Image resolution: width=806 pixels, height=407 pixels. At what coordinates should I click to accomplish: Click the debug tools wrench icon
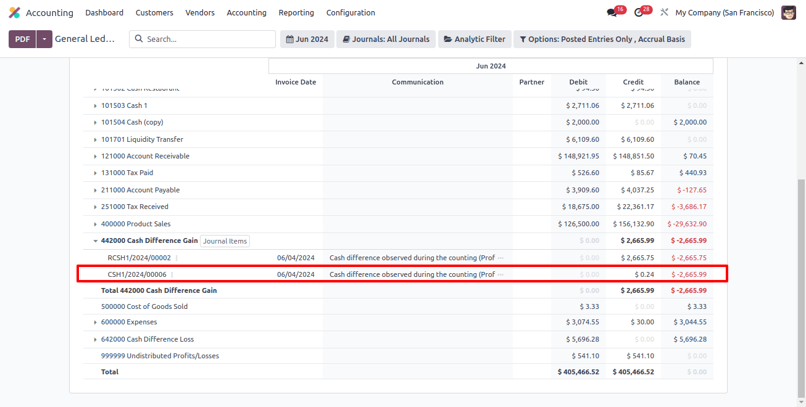[x=664, y=12]
